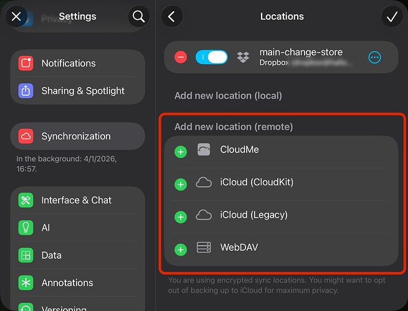Go back with the Locations chevron
Screen dimensions: 408x311
point(172,17)
